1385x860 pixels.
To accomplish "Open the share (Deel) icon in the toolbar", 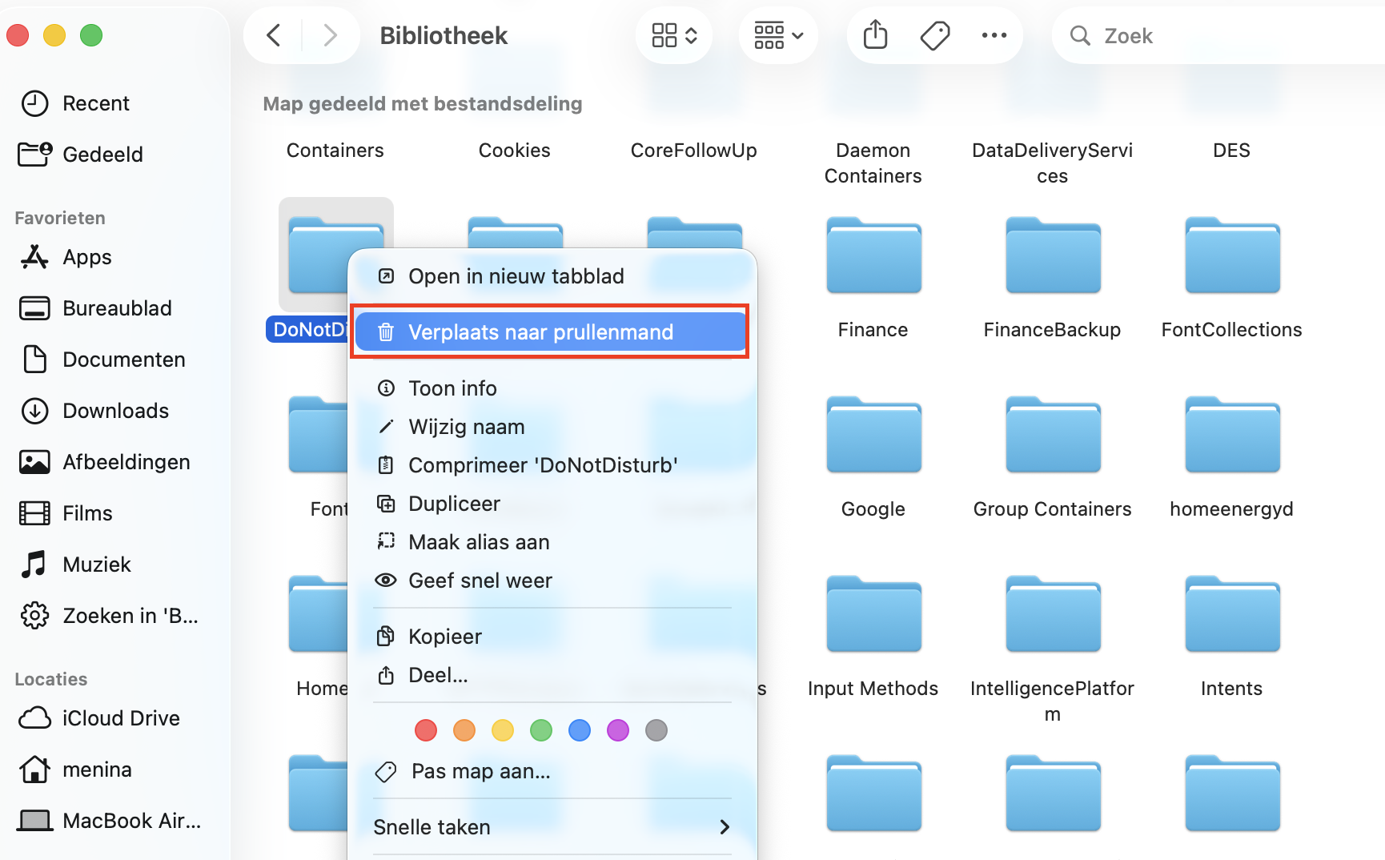I will (875, 35).
